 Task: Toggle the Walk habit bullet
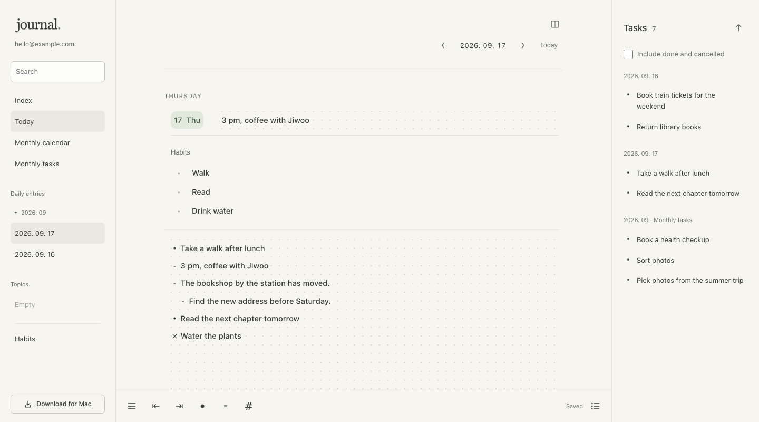(x=179, y=173)
